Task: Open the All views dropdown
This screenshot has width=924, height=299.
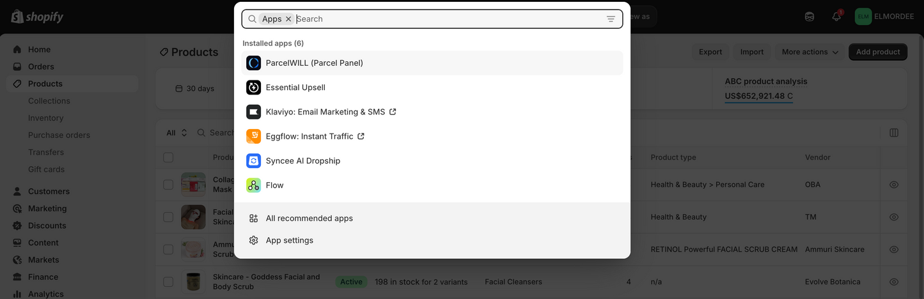Action: 176,133
